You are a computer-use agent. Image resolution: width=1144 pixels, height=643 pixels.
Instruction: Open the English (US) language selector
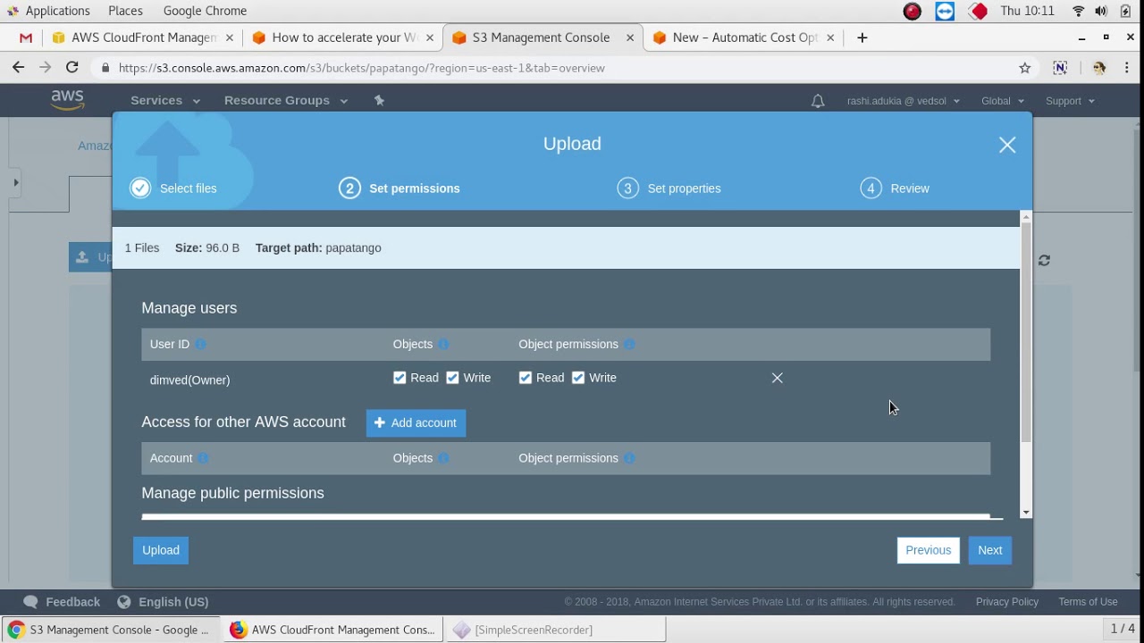[x=164, y=602]
